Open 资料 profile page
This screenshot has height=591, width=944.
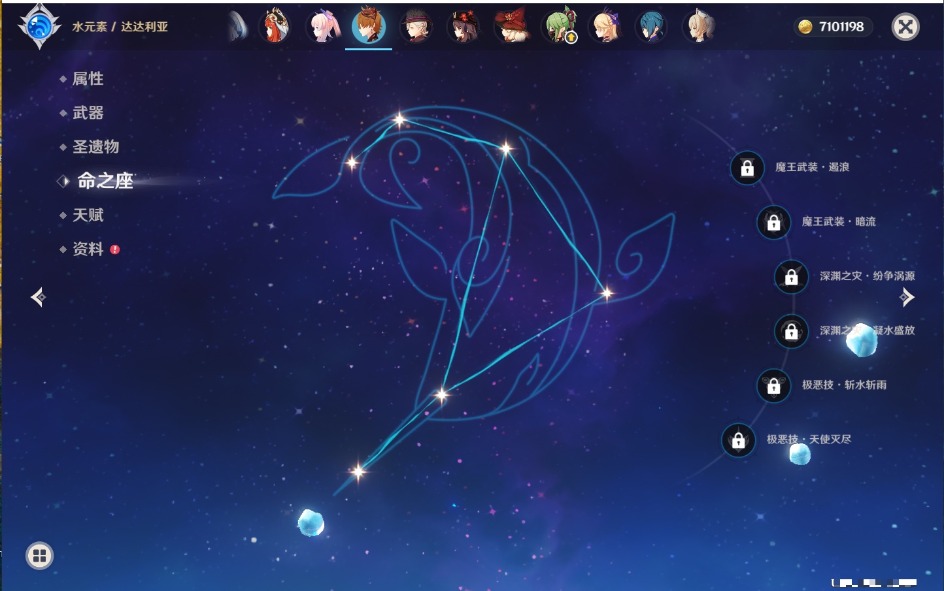coord(88,249)
